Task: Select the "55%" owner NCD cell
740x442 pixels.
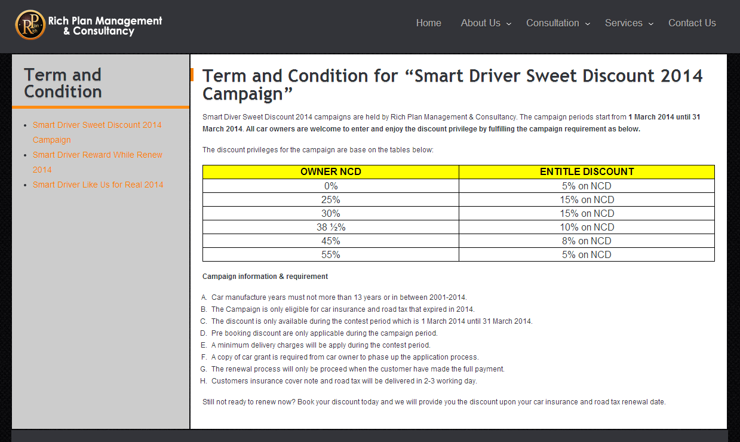Action: 331,254
